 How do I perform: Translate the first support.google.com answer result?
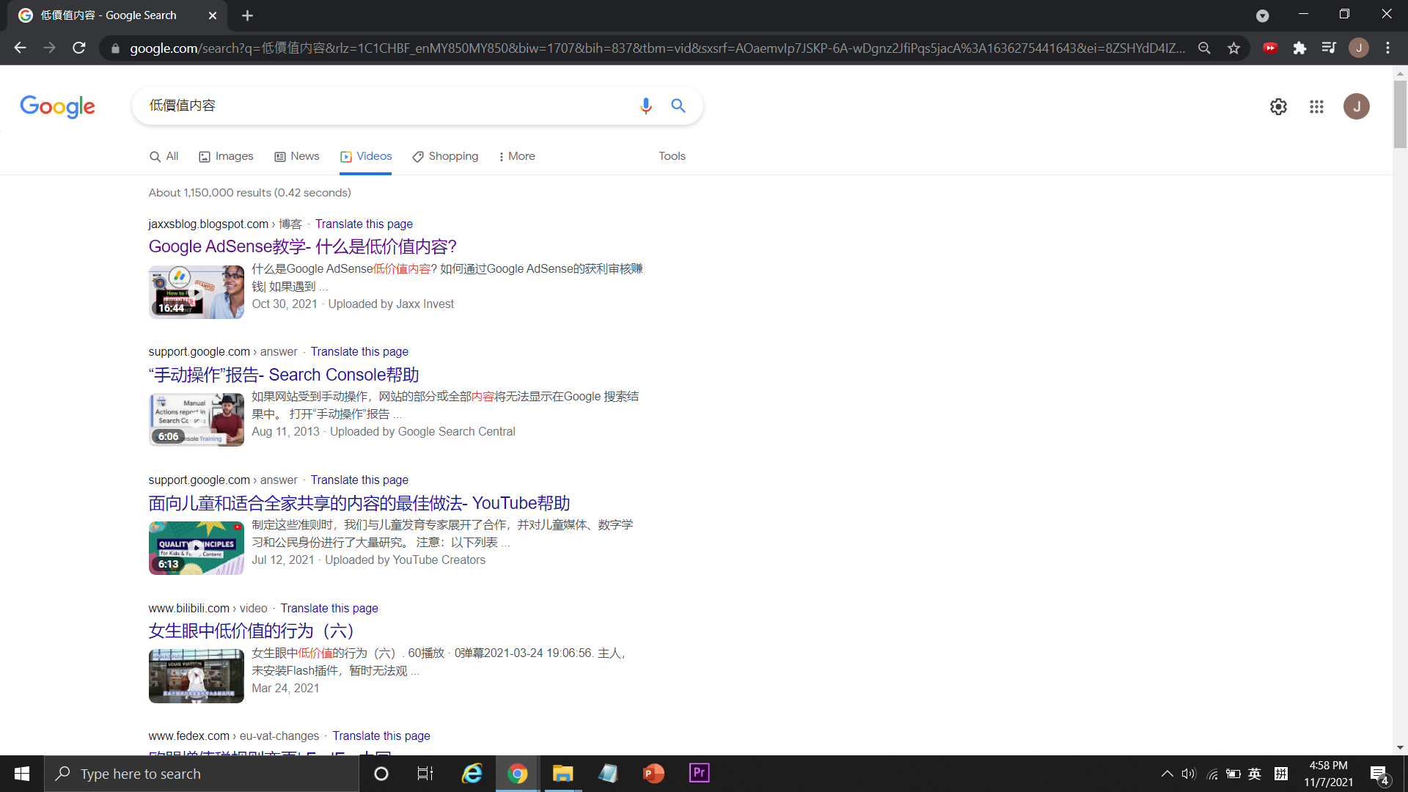pos(359,351)
